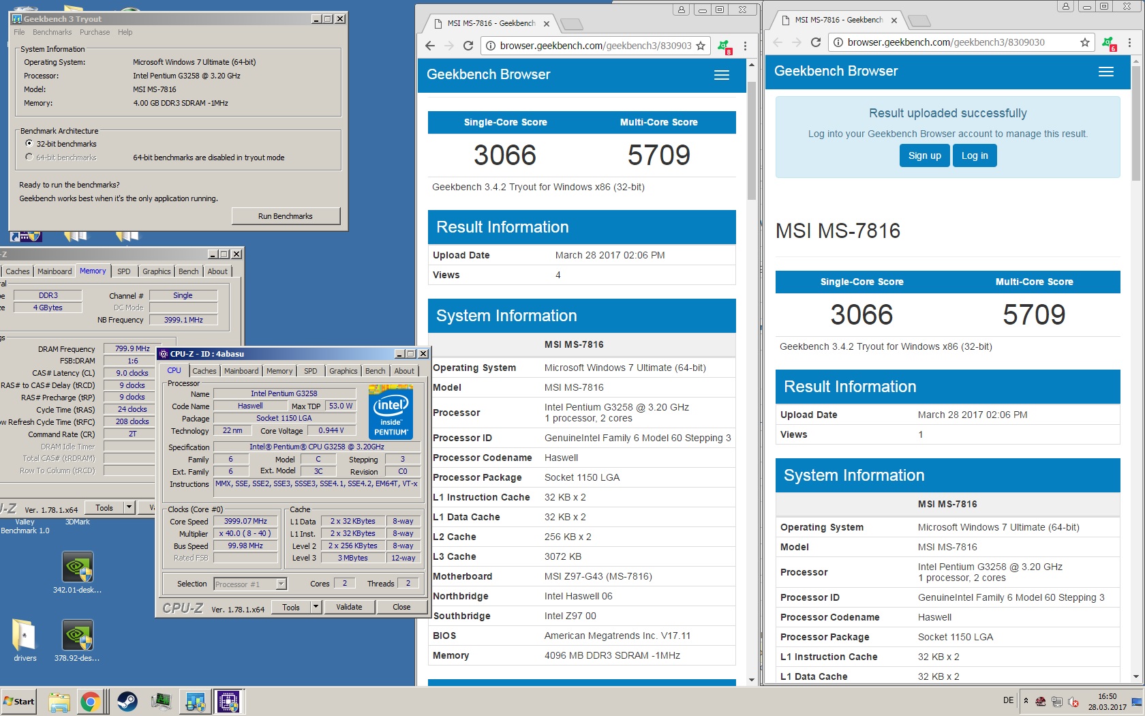This screenshot has height=716, width=1145.
Task: Open Help menu in Geekbench 3
Action: [125, 32]
